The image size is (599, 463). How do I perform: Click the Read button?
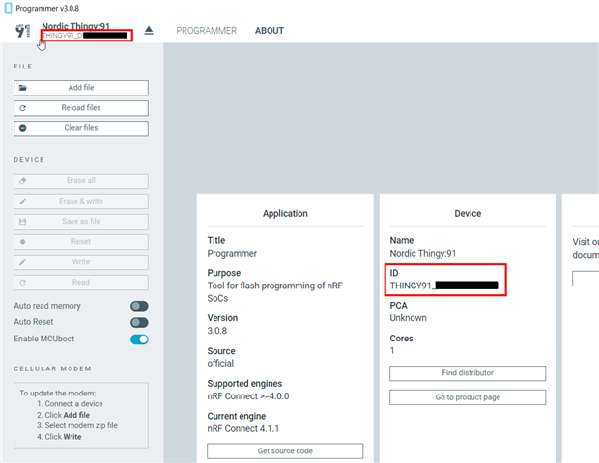tap(81, 283)
